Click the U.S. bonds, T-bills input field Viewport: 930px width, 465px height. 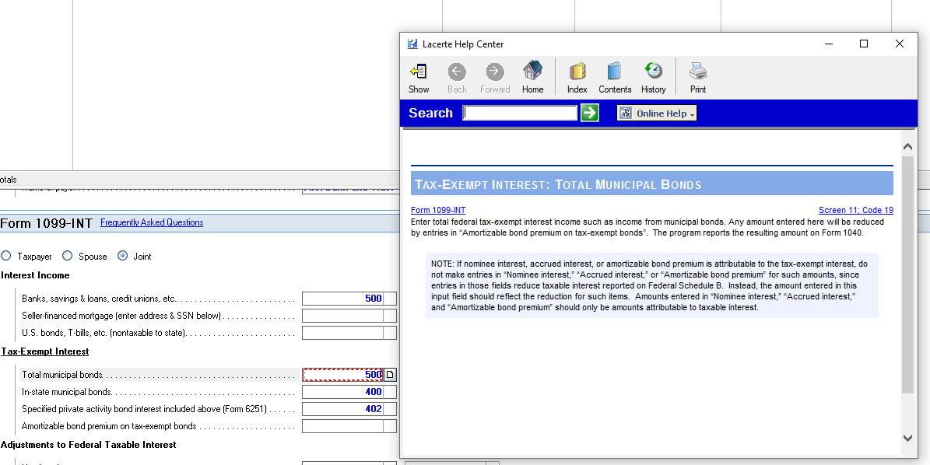tap(342, 333)
